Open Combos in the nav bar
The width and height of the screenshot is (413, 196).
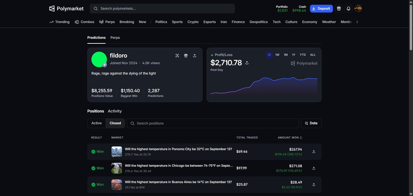(x=84, y=22)
